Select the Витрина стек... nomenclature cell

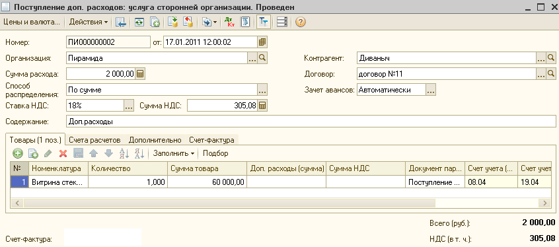click(x=59, y=182)
